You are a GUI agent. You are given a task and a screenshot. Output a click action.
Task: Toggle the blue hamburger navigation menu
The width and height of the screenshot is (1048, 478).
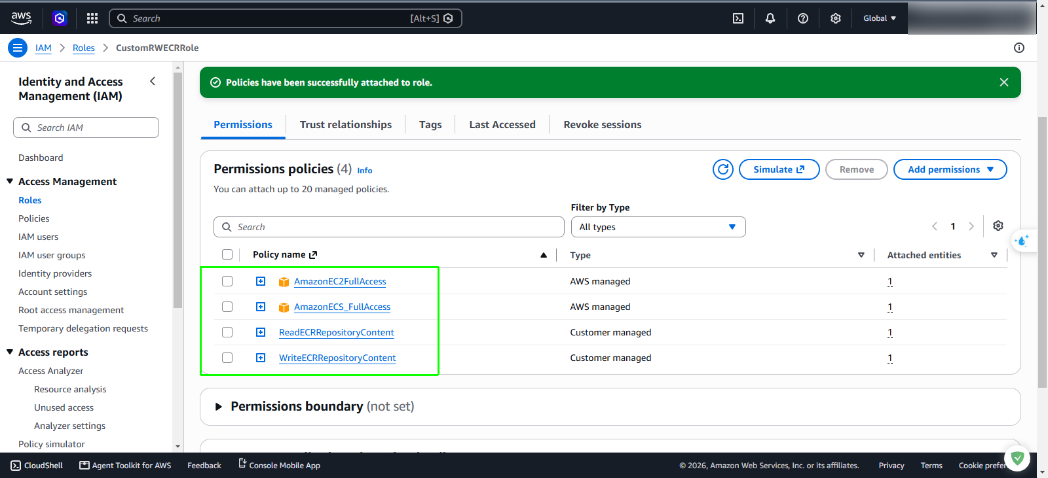coord(18,48)
